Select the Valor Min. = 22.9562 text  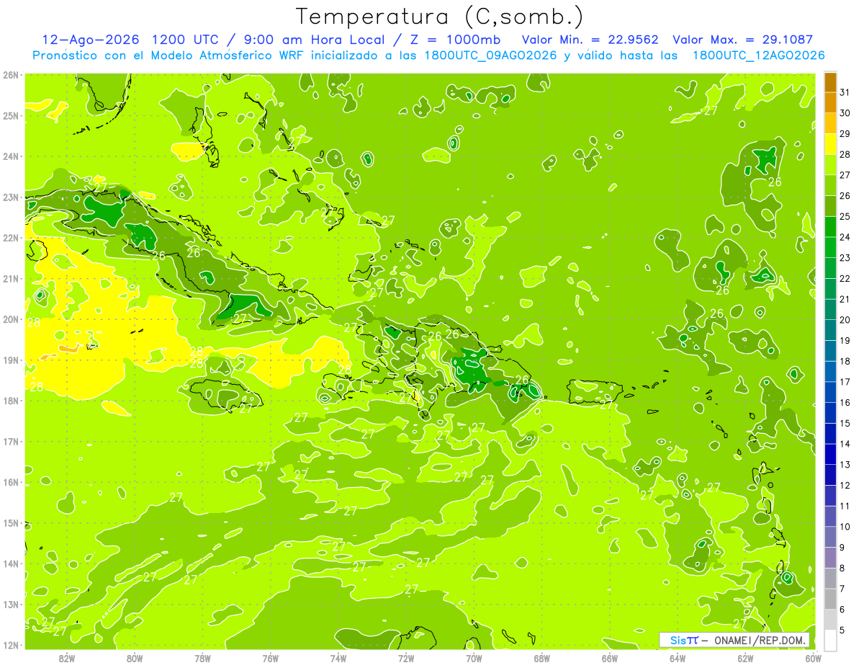click(x=590, y=40)
